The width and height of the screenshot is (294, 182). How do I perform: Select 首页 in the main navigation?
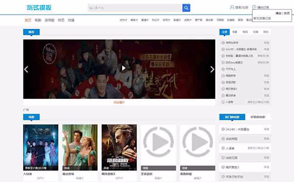coord(28,20)
